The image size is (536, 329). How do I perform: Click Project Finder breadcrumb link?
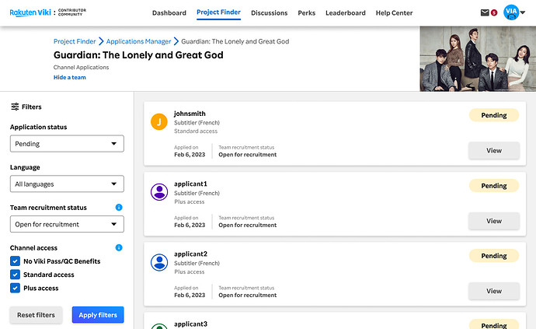point(75,41)
